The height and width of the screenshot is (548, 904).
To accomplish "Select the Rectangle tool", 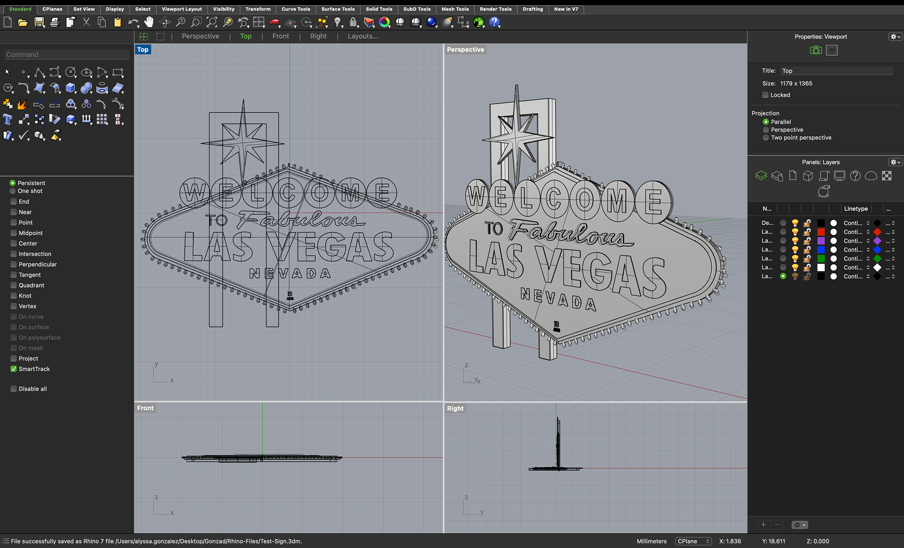I will (x=118, y=73).
